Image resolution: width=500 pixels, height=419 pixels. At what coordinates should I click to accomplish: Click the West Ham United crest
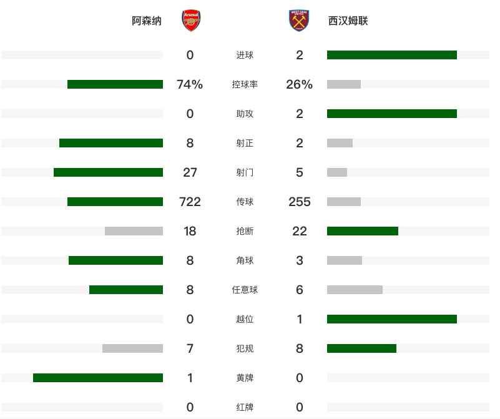[x=299, y=21]
